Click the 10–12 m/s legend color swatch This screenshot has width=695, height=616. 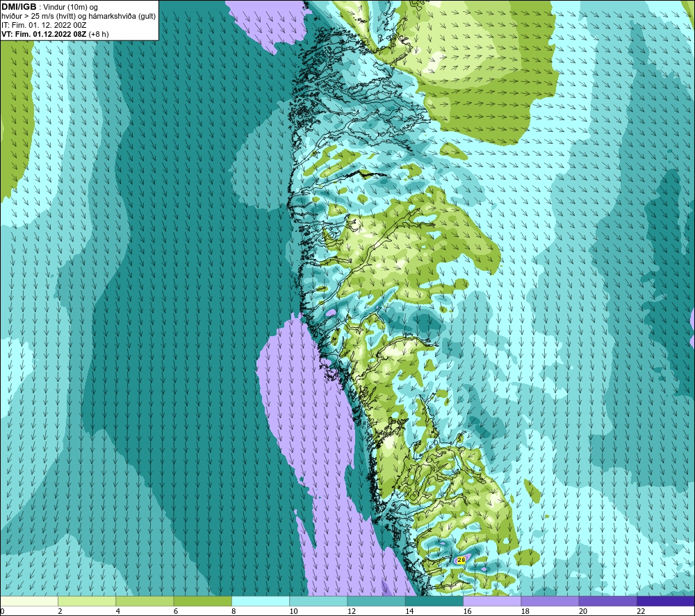318,601
